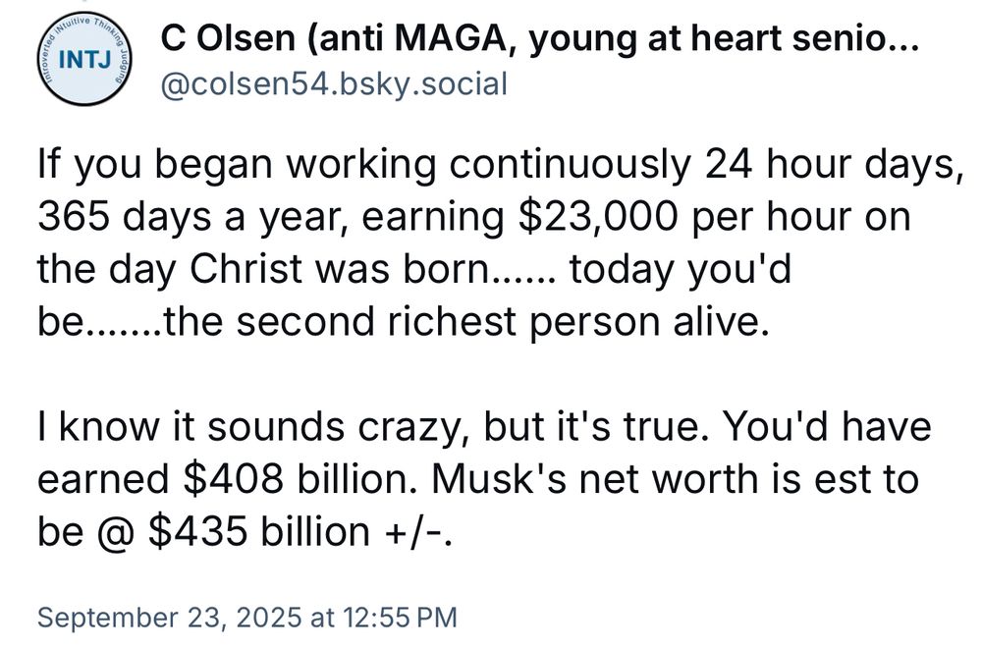The width and height of the screenshot is (982, 647).
Task: Click the "24 hour days" phrase
Action: pyautogui.click(x=830, y=165)
